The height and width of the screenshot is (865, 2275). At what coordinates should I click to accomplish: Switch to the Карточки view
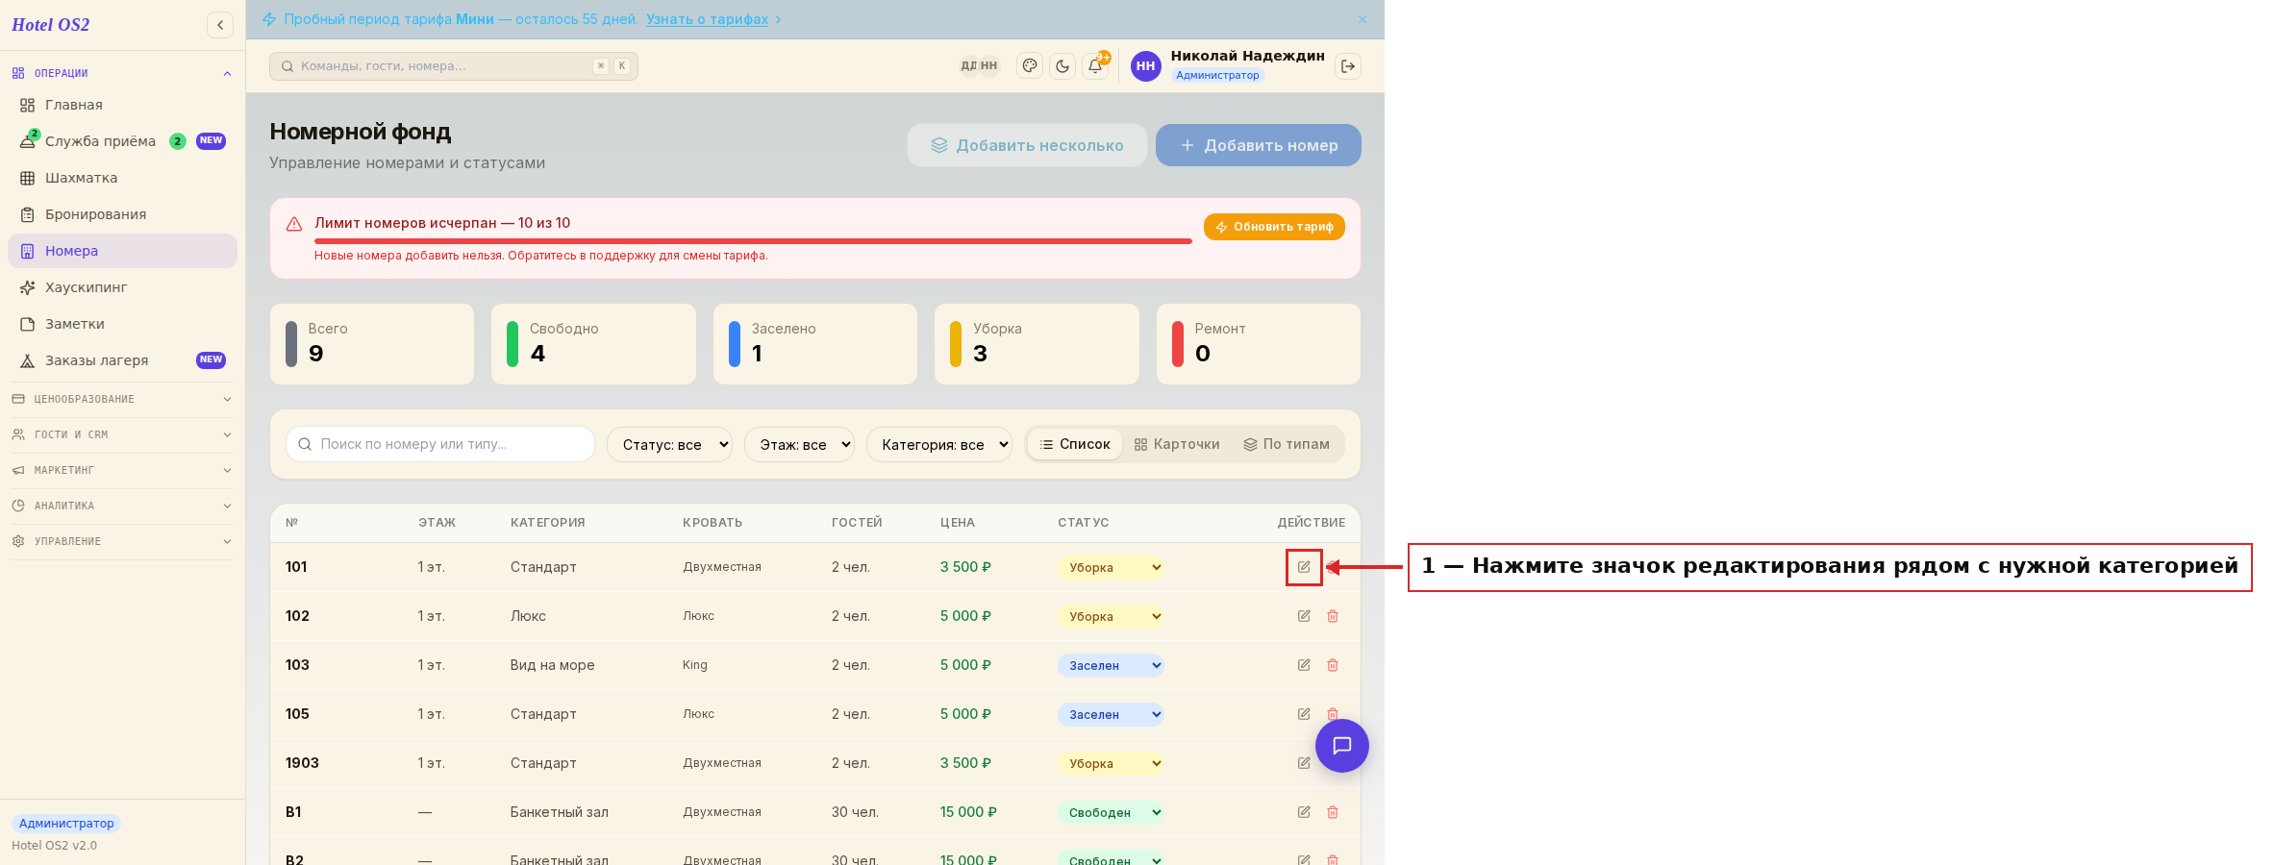tap(1177, 444)
